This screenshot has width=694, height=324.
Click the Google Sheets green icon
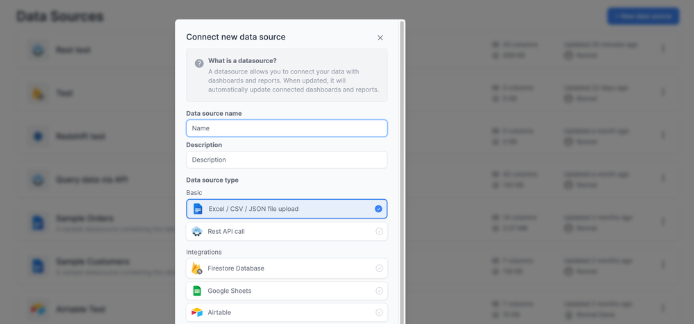[x=197, y=291]
